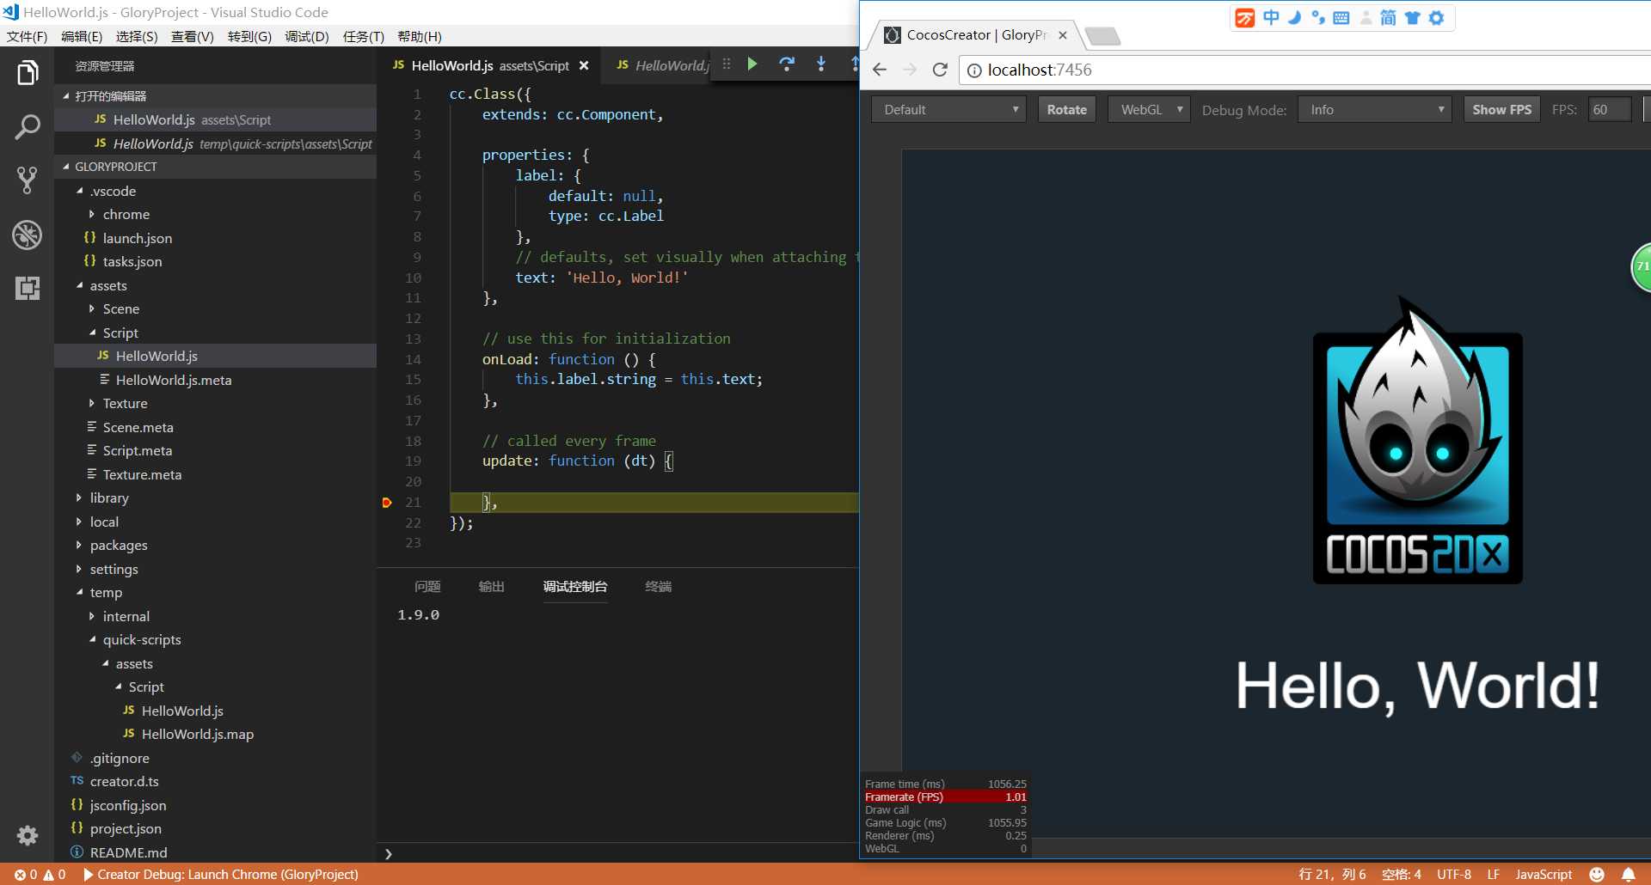Expand the Texture folder
Viewport: 1651px width, 885px height.
pyautogui.click(x=125, y=404)
